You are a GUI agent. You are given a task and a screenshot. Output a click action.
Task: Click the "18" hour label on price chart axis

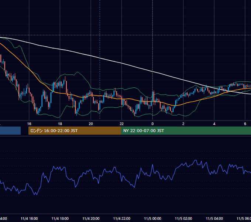(x=60, y=124)
